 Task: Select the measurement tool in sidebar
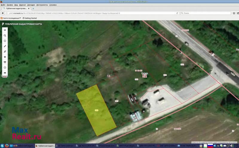tap(5, 51)
